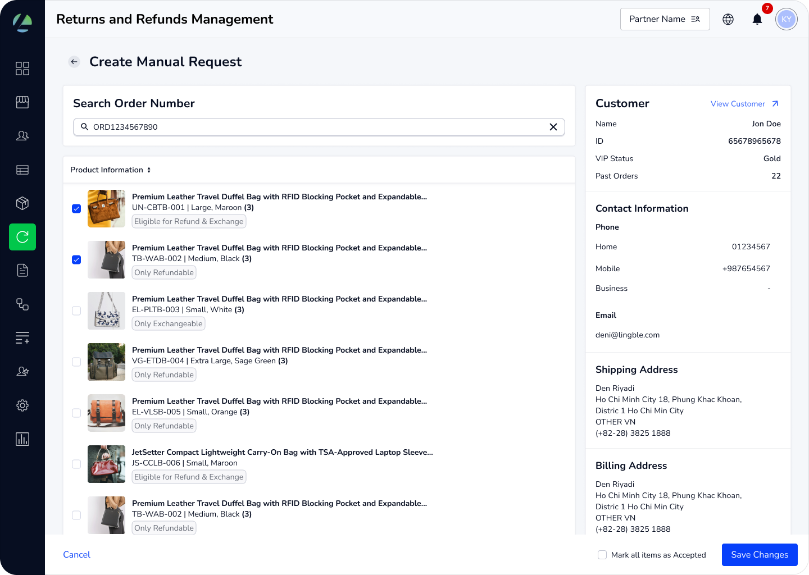
Task: Open the Partner Name dropdown
Action: (x=665, y=19)
